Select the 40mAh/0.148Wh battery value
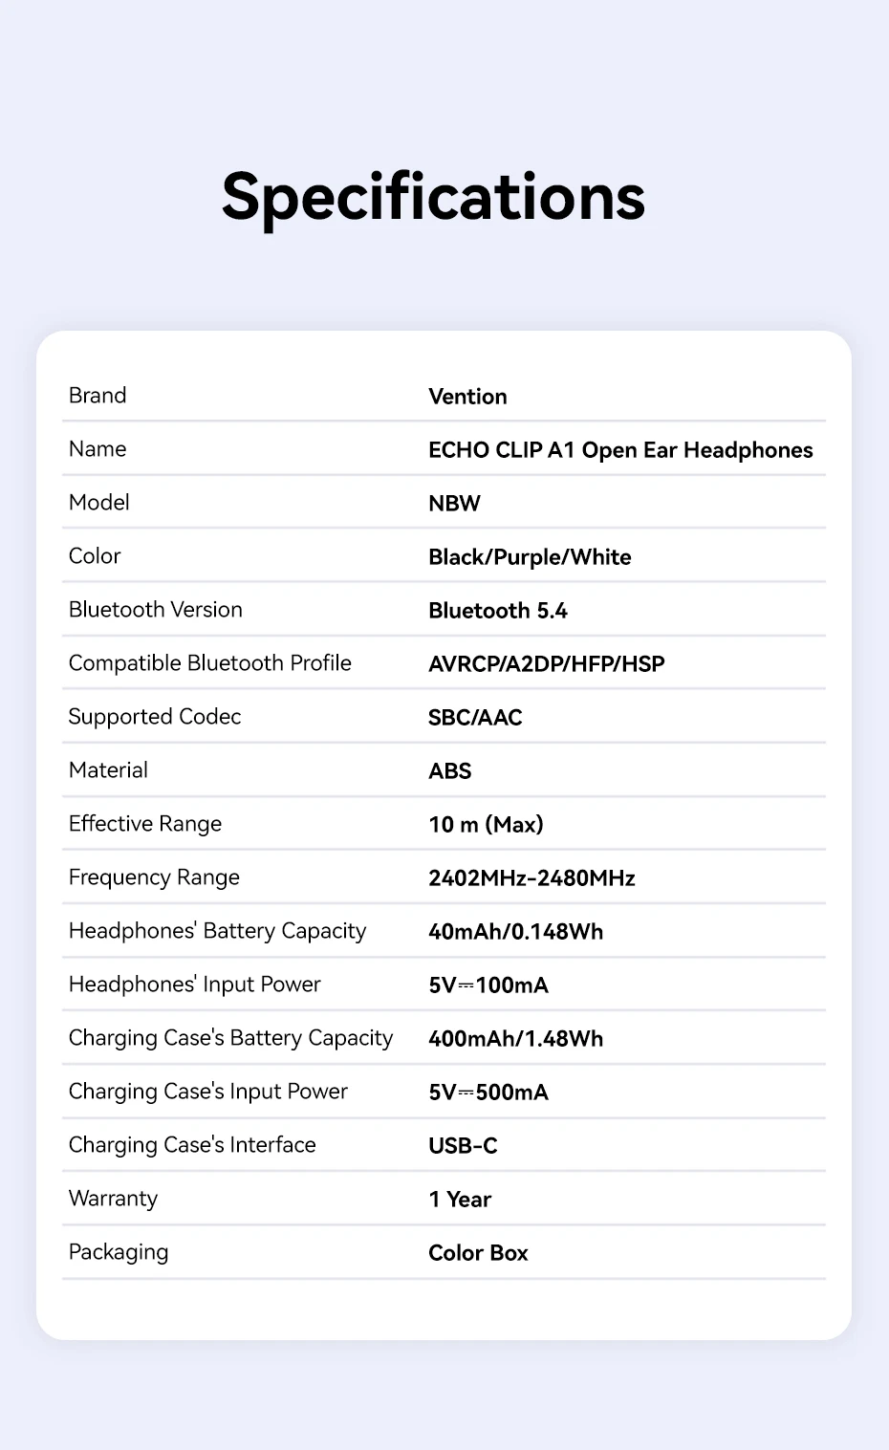This screenshot has width=889, height=1450. click(x=515, y=932)
